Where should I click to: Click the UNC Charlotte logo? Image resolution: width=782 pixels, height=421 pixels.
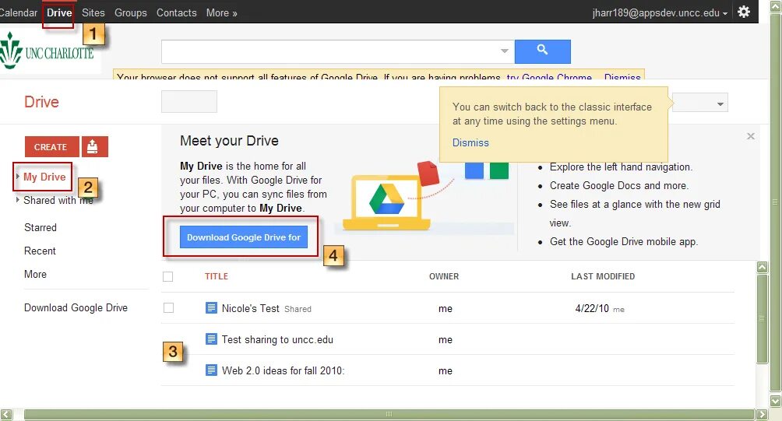pos(48,51)
